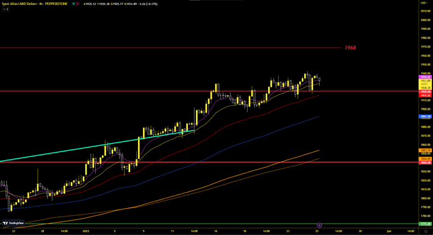The width and height of the screenshot is (433, 235).
Task: Click the yellow 1931.89 current price label
Action: click(x=426, y=80)
